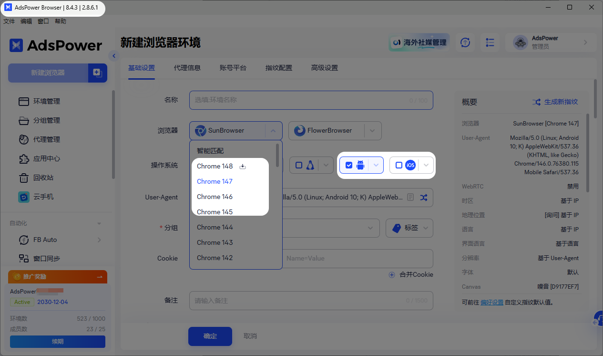Select Chrome 143 from the list
This screenshot has width=603, height=356.
pos(215,242)
